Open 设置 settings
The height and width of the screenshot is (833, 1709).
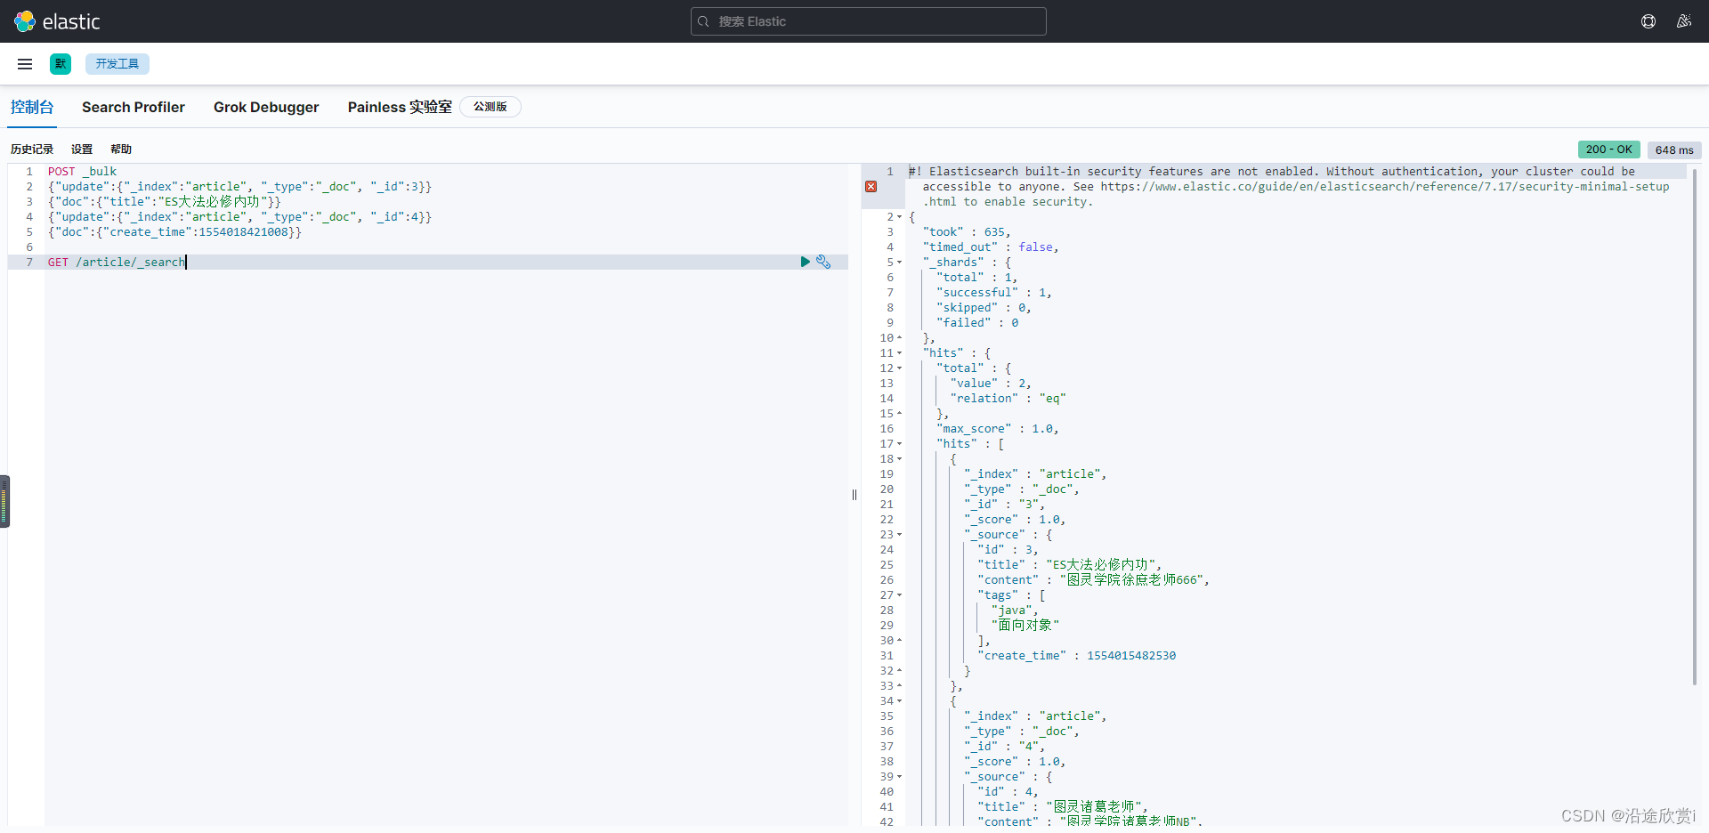point(82,150)
